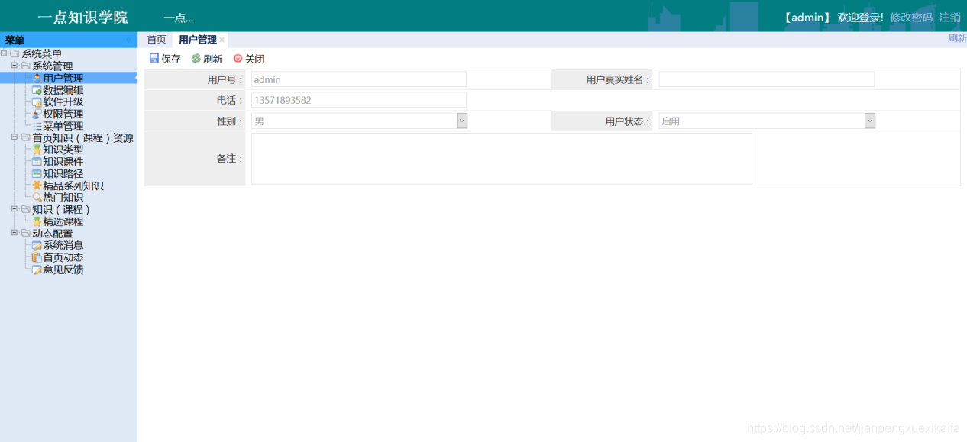Open 系统消息 via its tree icon
The width and height of the screenshot is (967, 442).
pos(37,245)
